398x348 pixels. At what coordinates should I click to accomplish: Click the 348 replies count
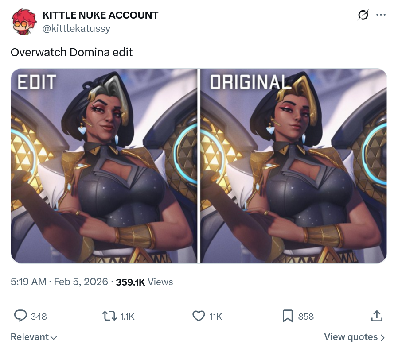click(x=39, y=317)
